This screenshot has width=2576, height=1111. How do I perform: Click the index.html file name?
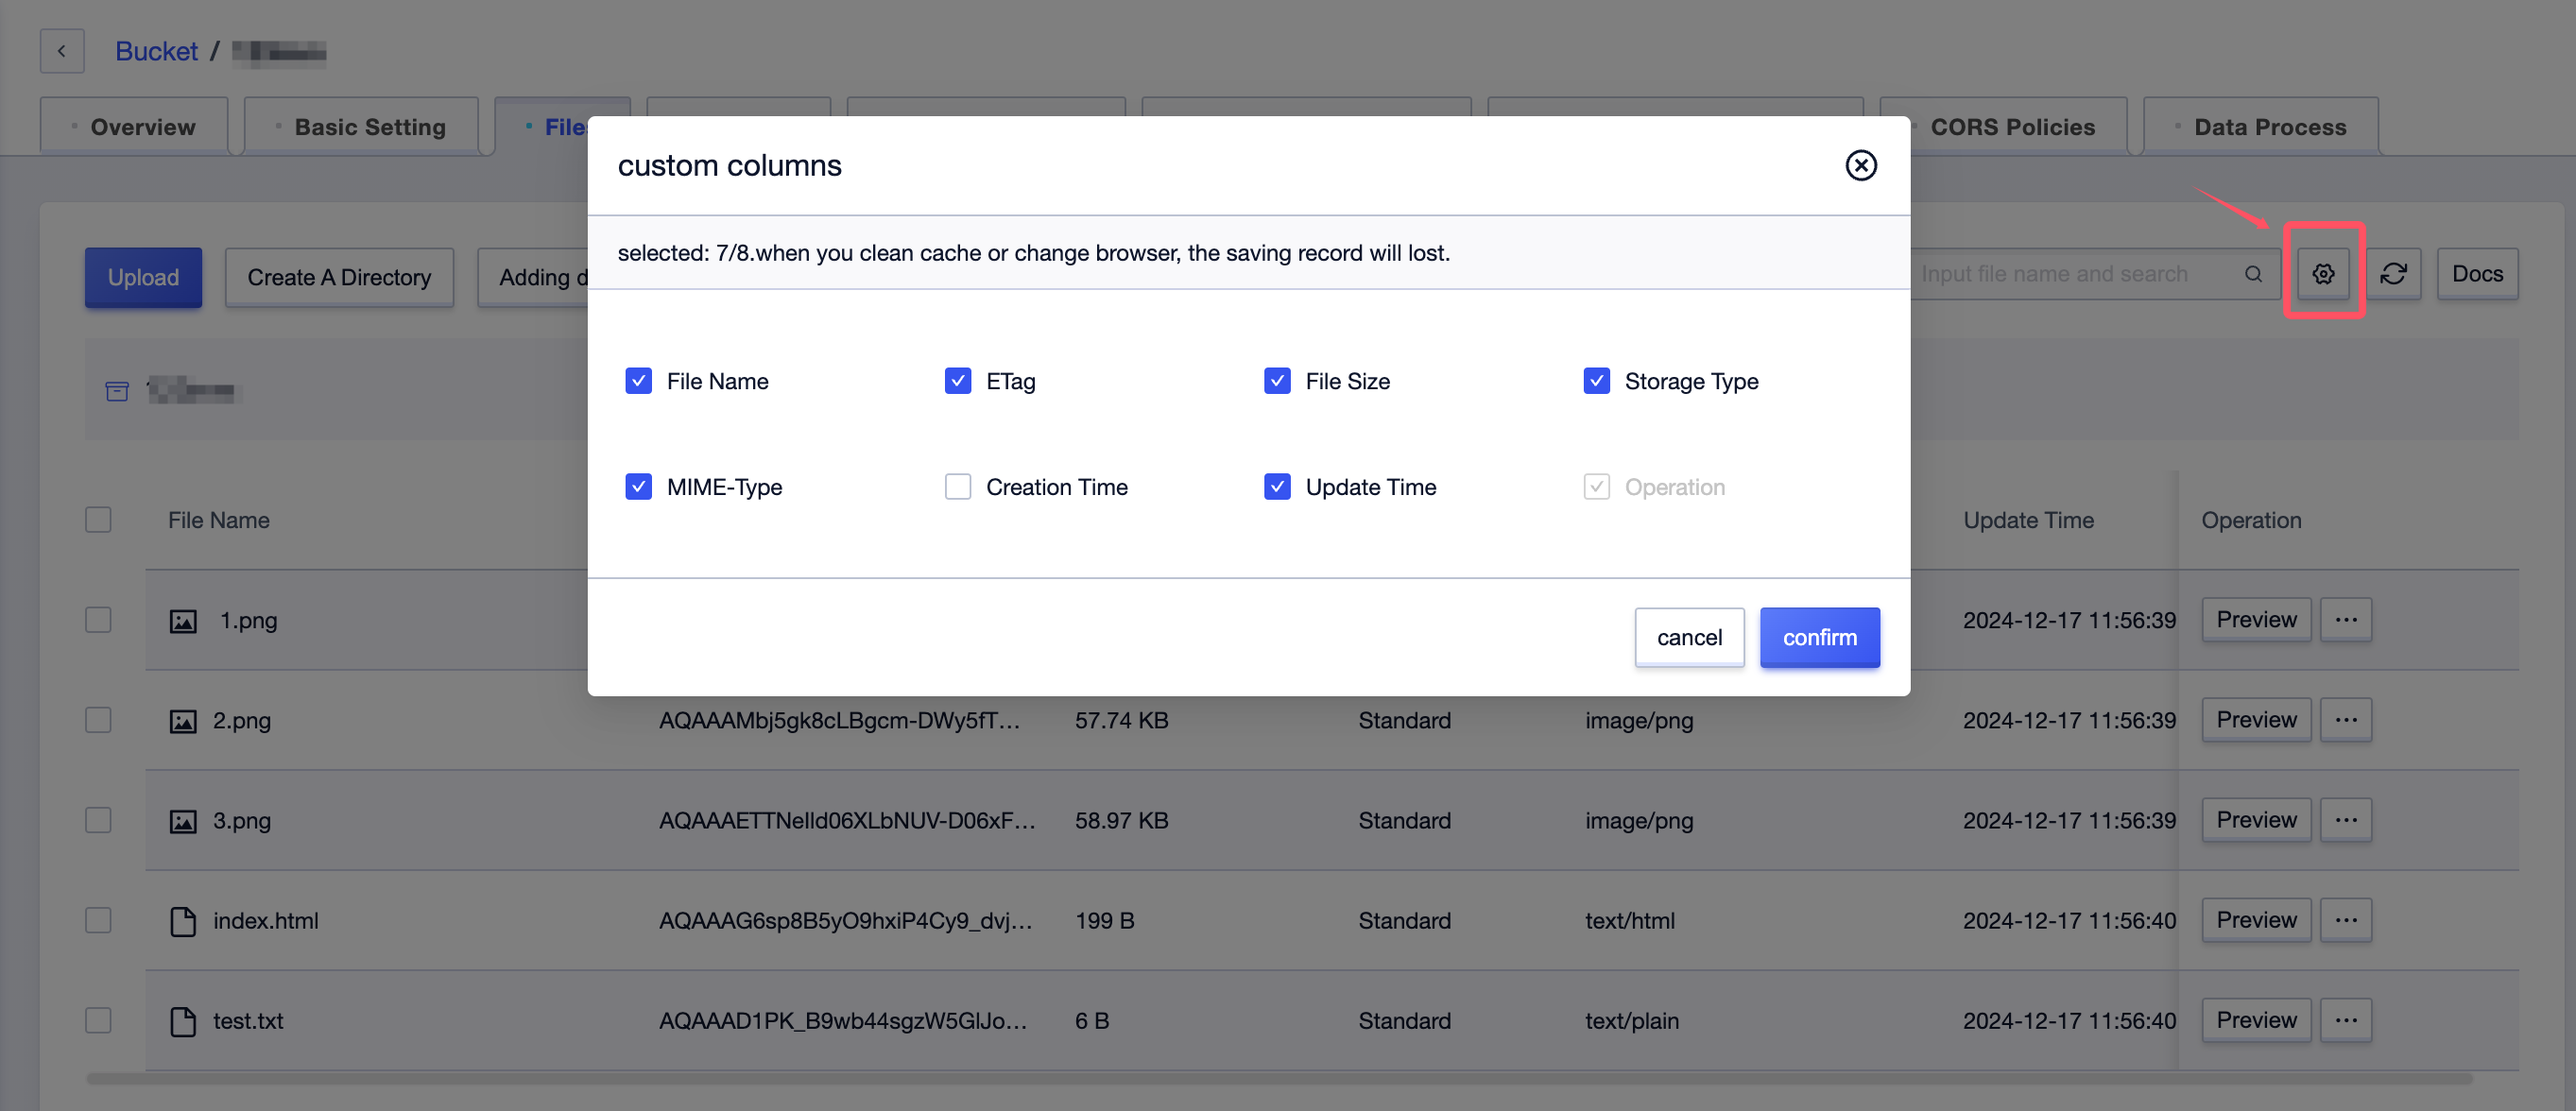pos(265,920)
